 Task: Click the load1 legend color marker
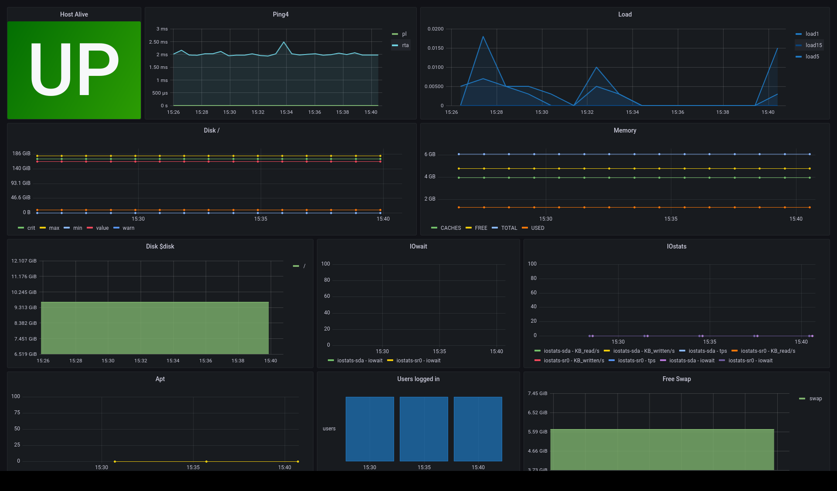(799, 34)
